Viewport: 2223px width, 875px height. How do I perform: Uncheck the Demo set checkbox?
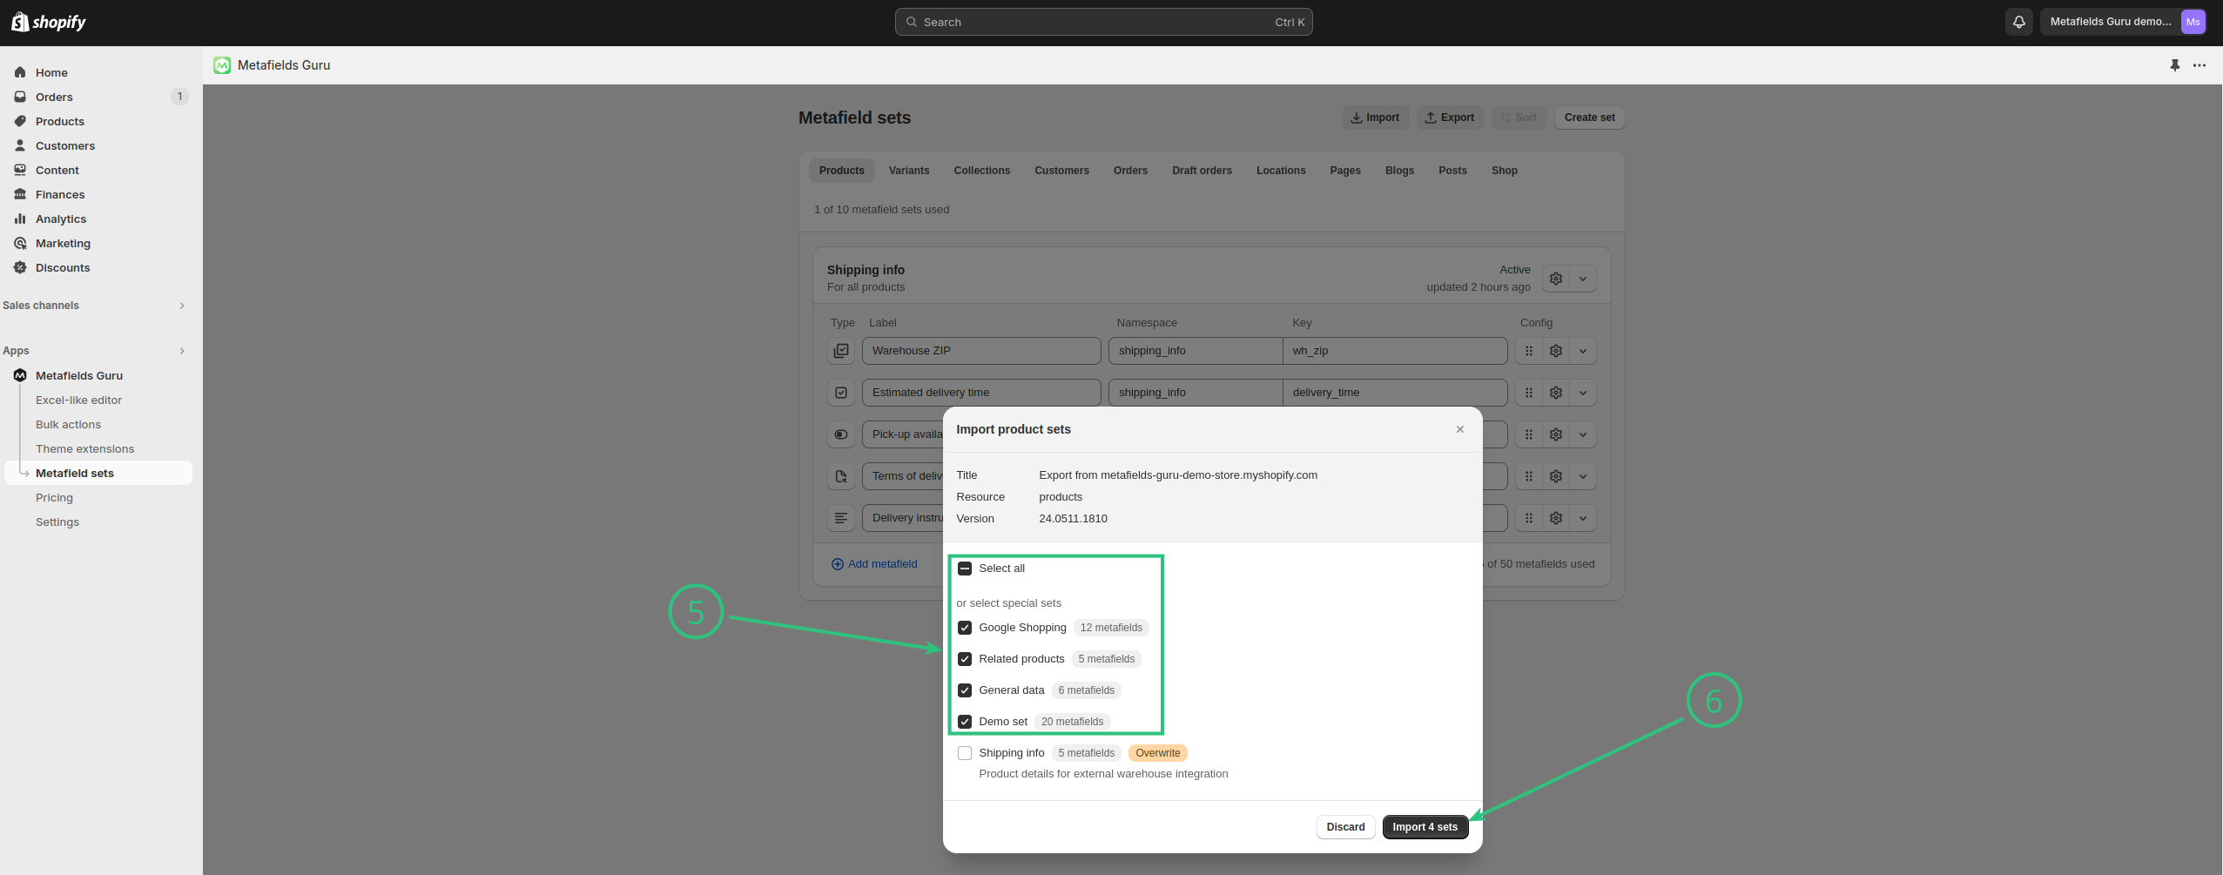pos(964,722)
